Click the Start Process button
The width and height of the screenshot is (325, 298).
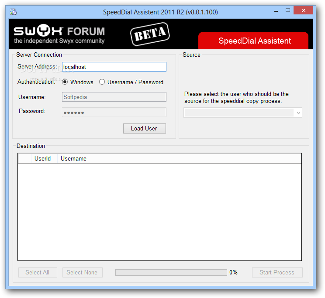(277, 272)
